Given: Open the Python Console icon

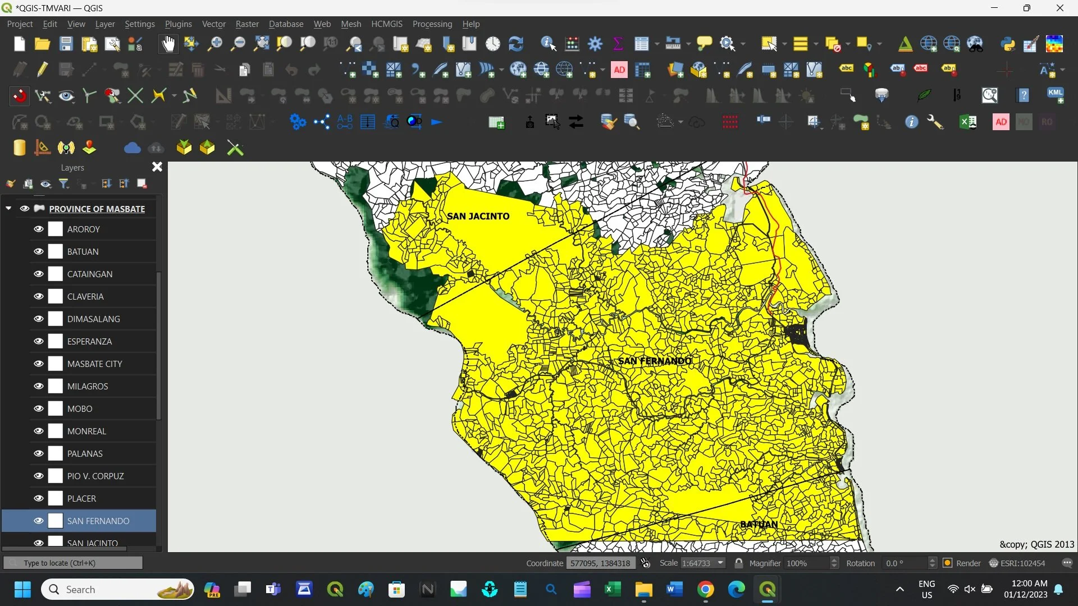Looking at the screenshot, I should (x=1008, y=44).
